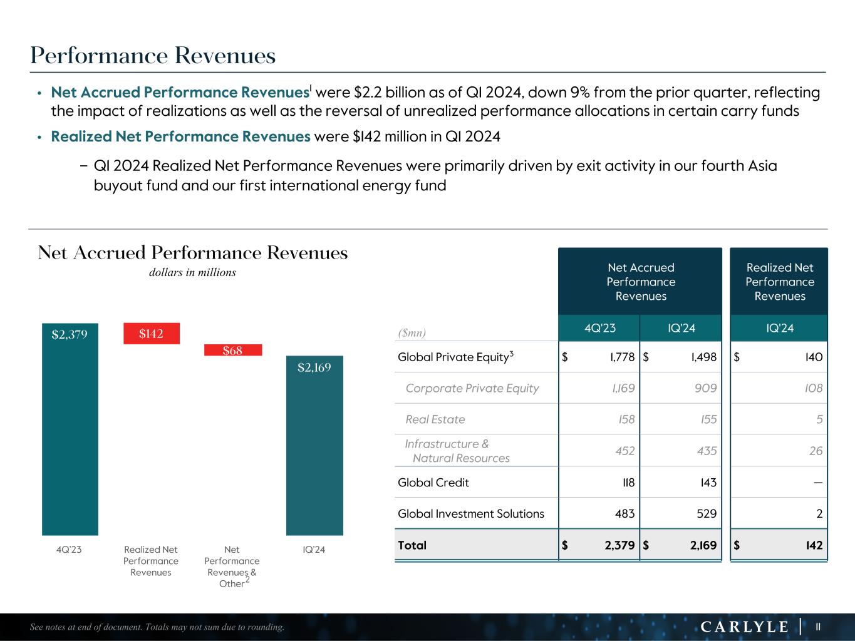Viewport: 855px width, 641px height.
Task: Click the Total row label
Action: 412,545
